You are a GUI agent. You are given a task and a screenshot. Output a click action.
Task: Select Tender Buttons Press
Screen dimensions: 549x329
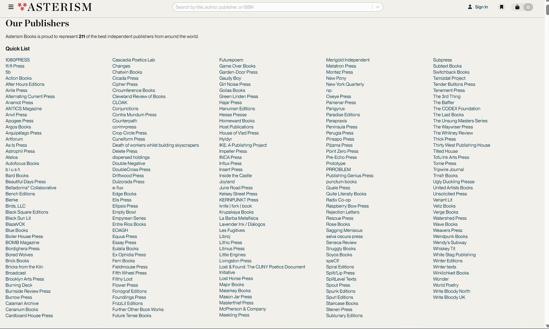tap(454, 84)
